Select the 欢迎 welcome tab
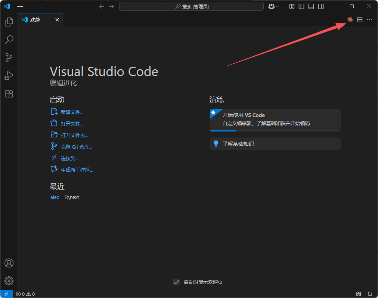The height and width of the screenshot is (298, 378). [x=36, y=20]
